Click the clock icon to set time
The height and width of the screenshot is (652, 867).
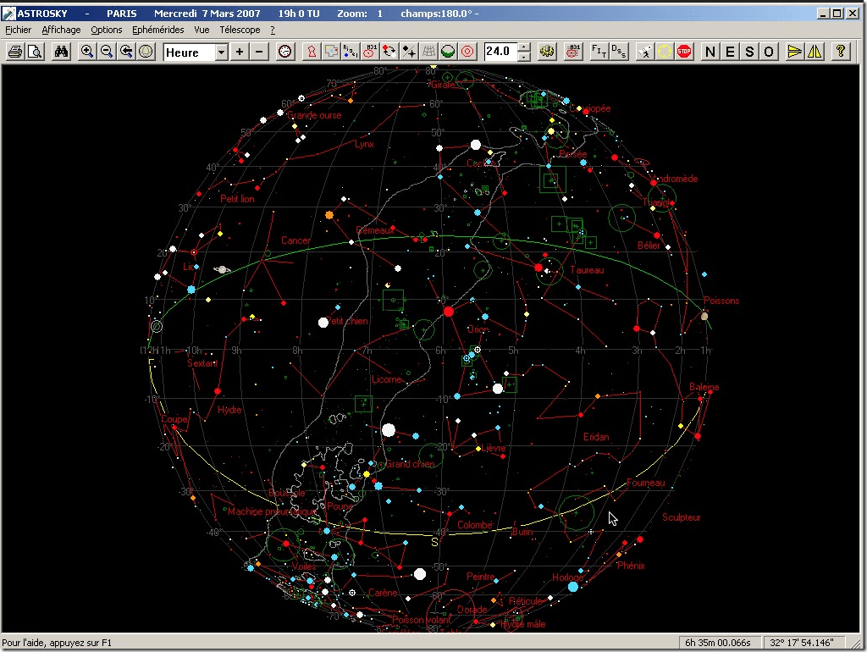[285, 52]
